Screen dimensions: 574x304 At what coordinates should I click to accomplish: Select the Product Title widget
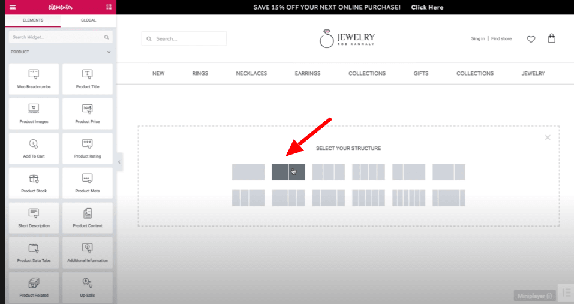coord(88,79)
